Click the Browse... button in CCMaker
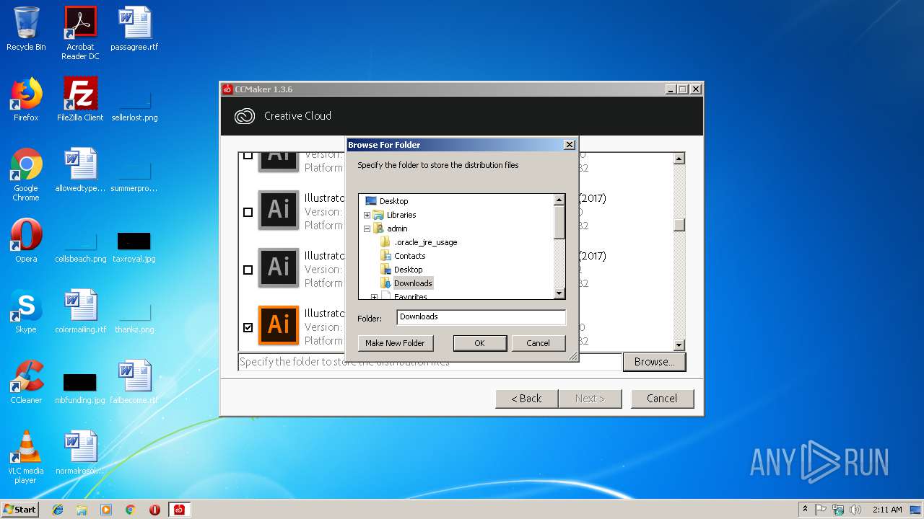This screenshot has height=519, width=924. [654, 362]
